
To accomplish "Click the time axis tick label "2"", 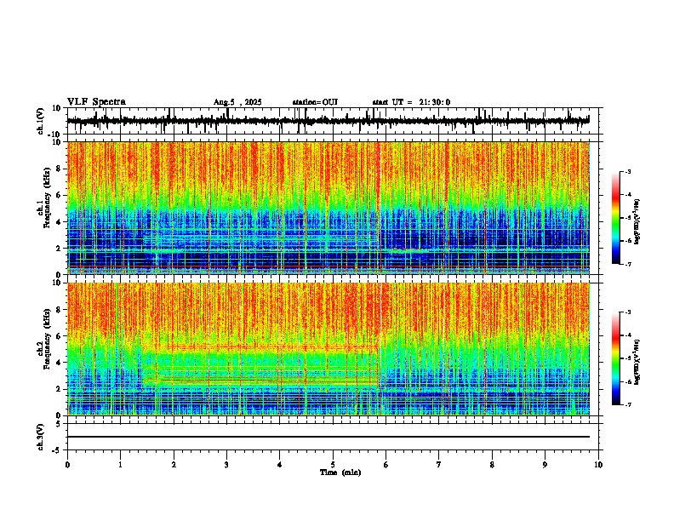I will (174, 465).
